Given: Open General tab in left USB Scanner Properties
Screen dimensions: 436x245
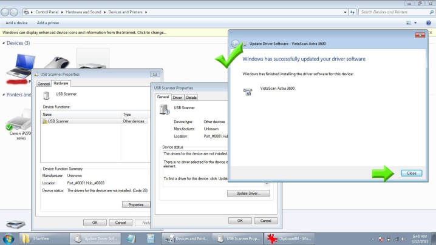Looking at the screenshot, I should coord(44,84).
